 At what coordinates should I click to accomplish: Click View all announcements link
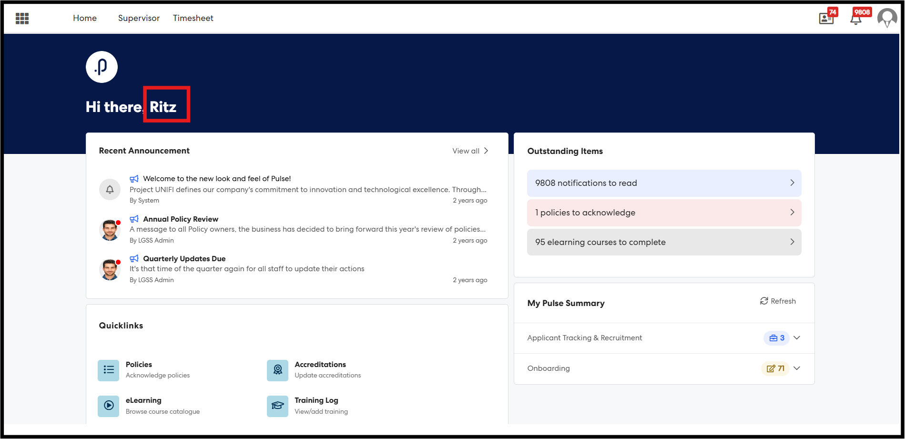coord(470,151)
